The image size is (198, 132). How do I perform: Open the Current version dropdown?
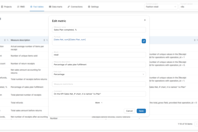point(188,7)
